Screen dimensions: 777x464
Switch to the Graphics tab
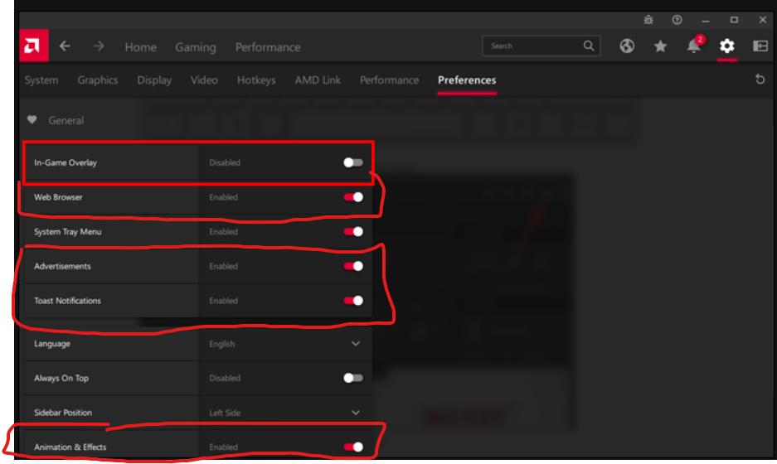[x=98, y=80]
